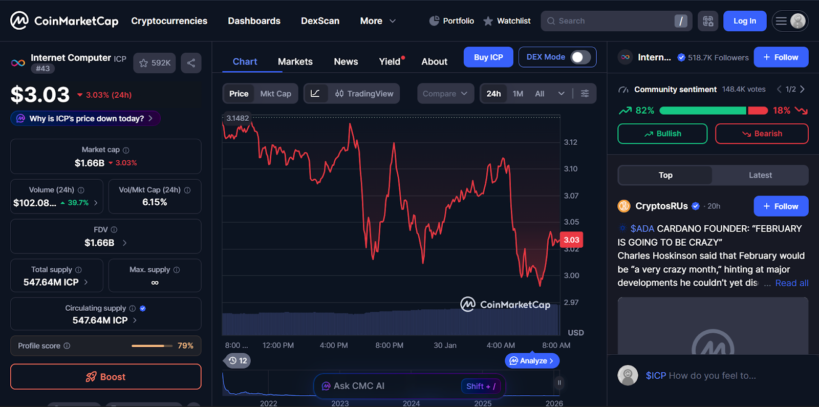This screenshot has height=407, width=819.
Task: Click the QR code scanner icon in header
Action: coord(708,21)
